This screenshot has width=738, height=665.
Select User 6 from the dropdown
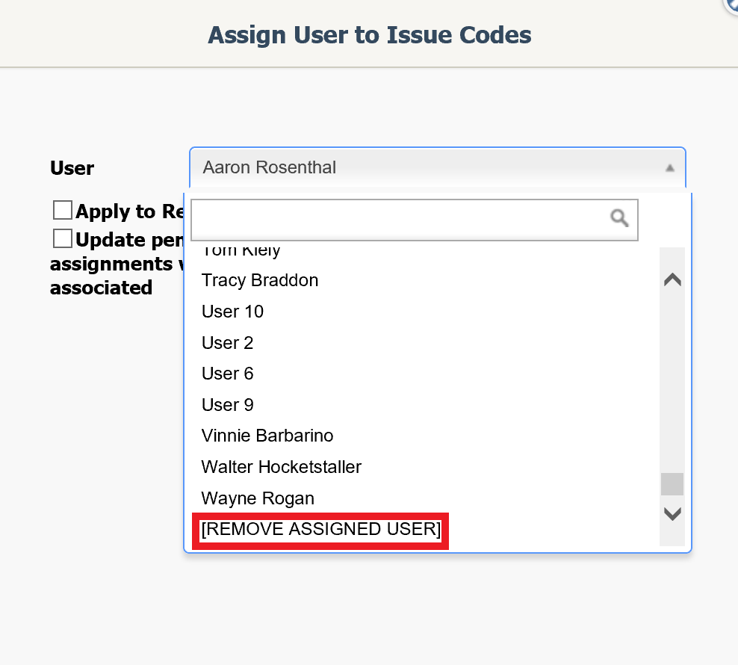[x=227, y=374]
